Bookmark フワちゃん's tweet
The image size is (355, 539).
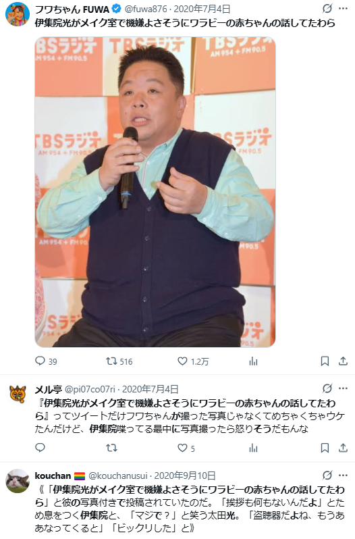325,361
